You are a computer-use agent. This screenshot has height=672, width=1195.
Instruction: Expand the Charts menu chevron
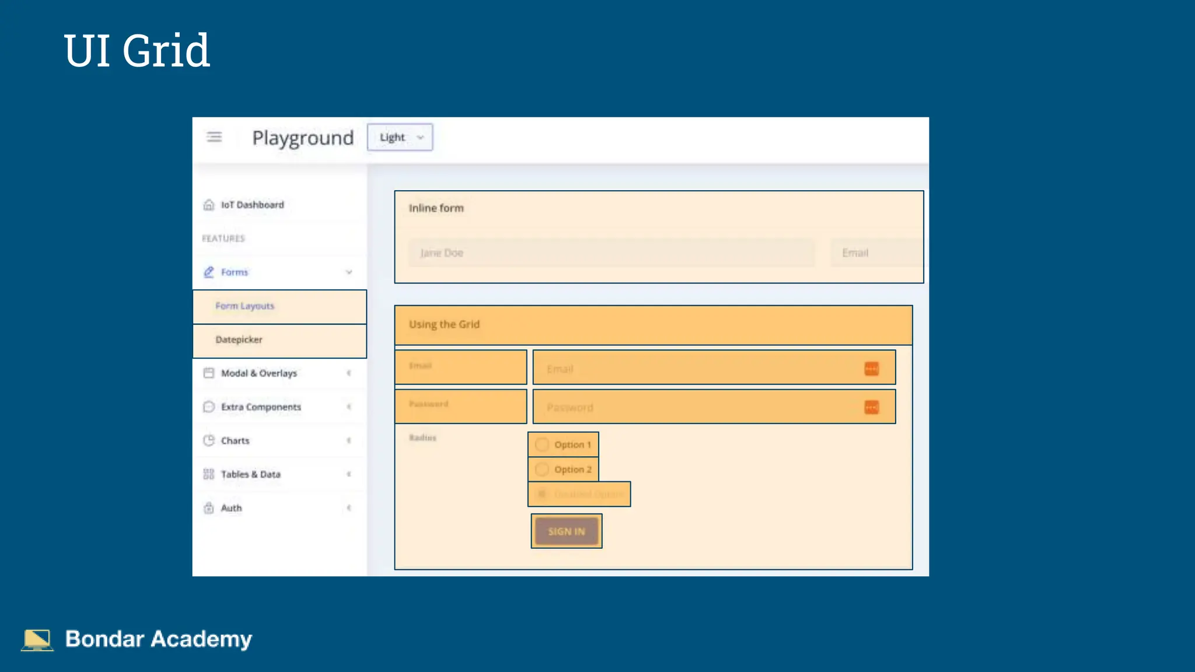click(349, 440)
